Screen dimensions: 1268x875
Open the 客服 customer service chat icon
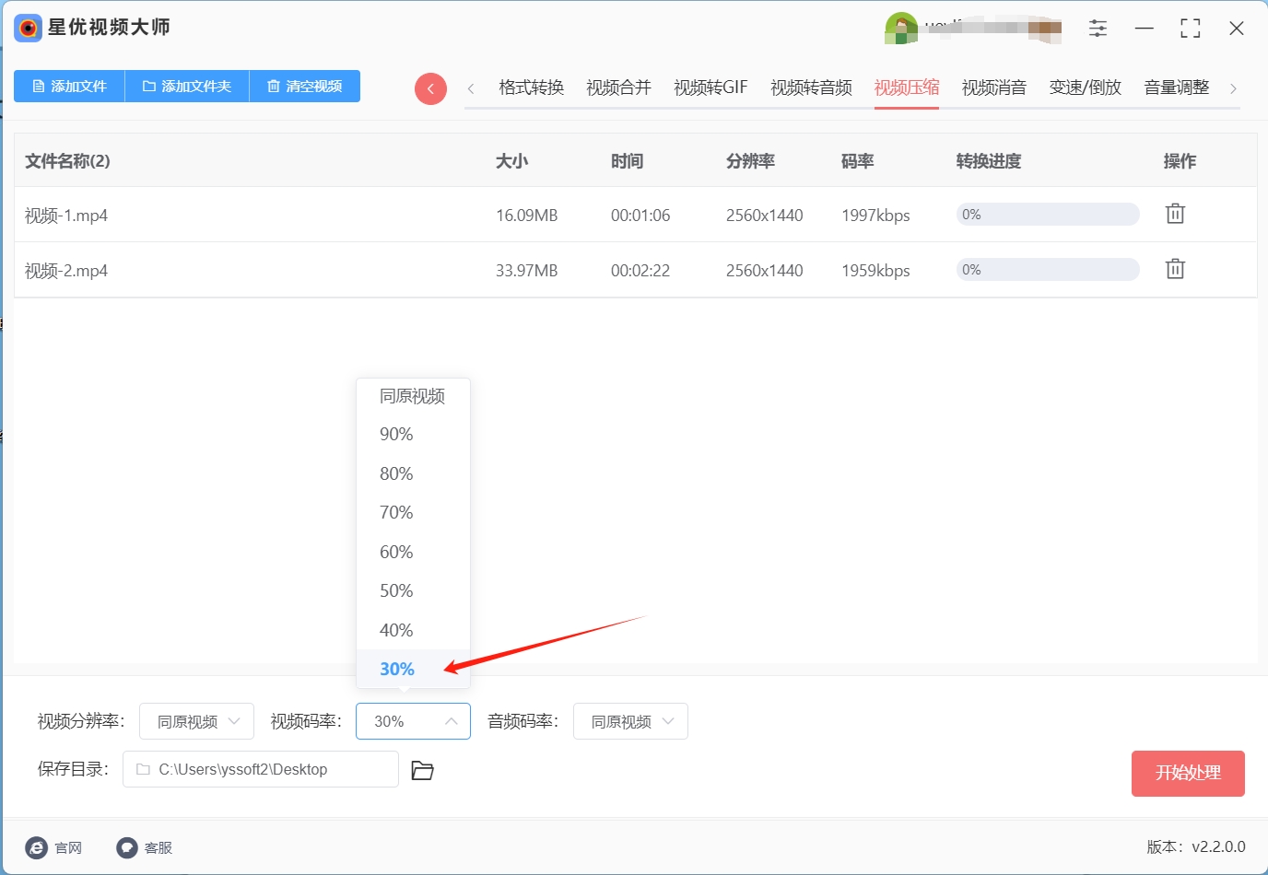click(x=127, y=847)
